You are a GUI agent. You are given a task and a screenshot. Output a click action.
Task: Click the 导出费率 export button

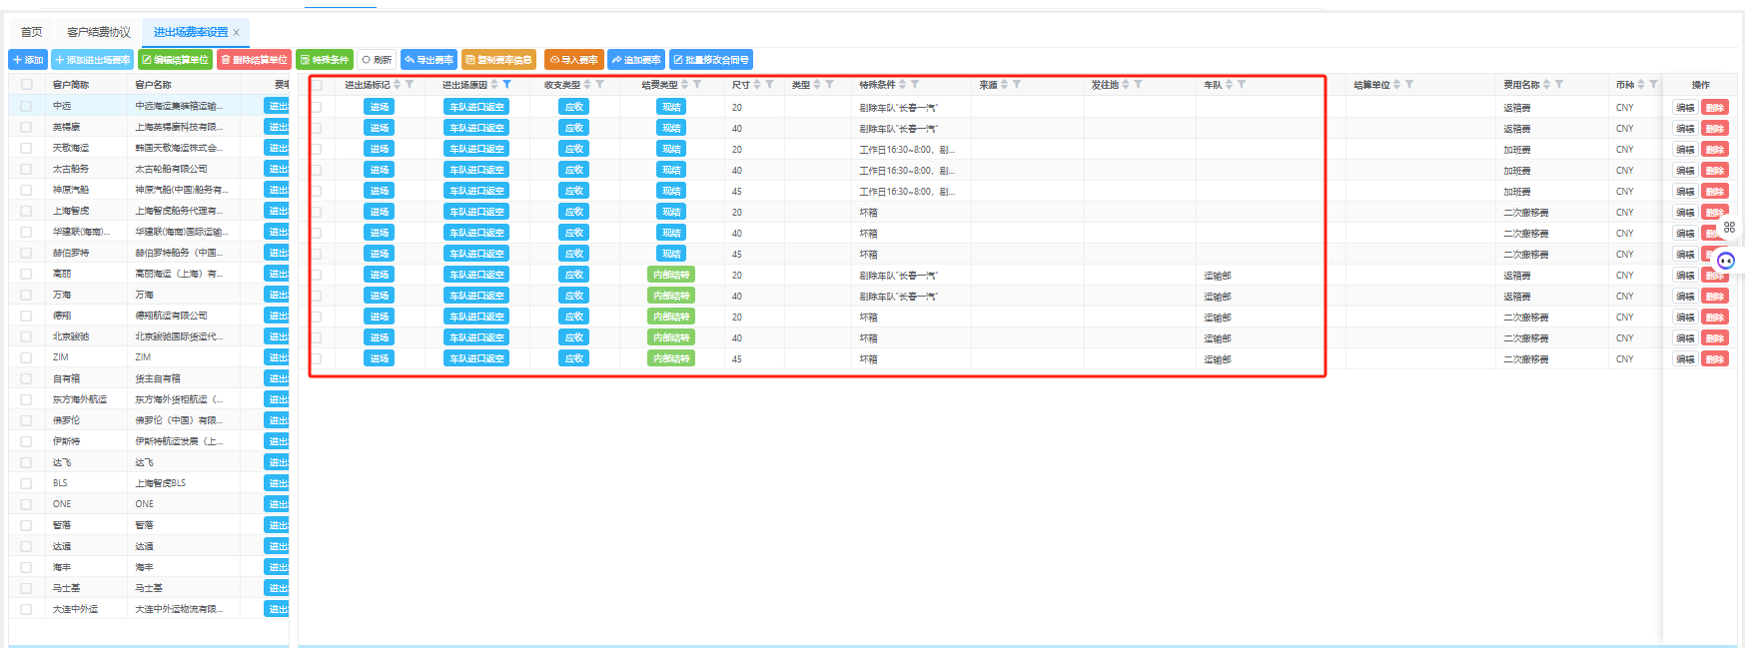[429, 60]
